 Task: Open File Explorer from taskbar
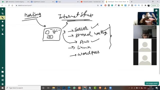click(53, 88)
